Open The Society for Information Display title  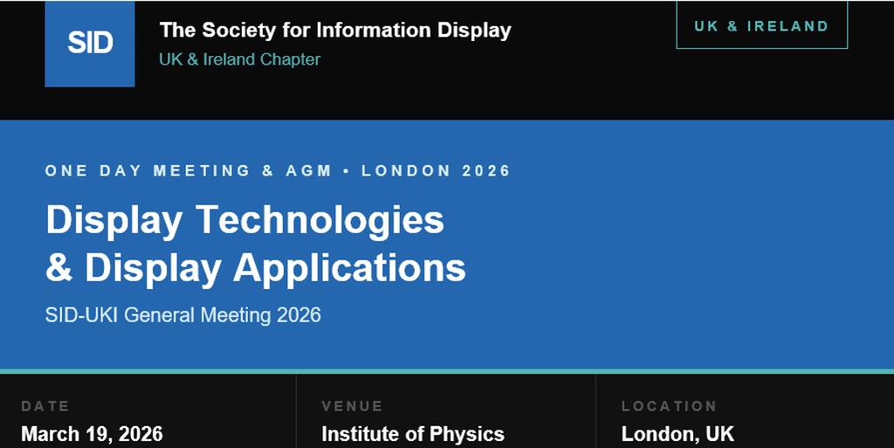(335, 30)
